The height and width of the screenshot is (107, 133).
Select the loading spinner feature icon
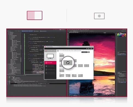[x=99, y=16]
